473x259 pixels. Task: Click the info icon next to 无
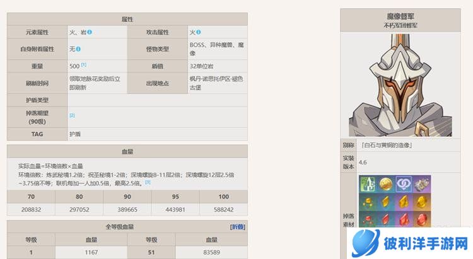(x=79, y=49)
